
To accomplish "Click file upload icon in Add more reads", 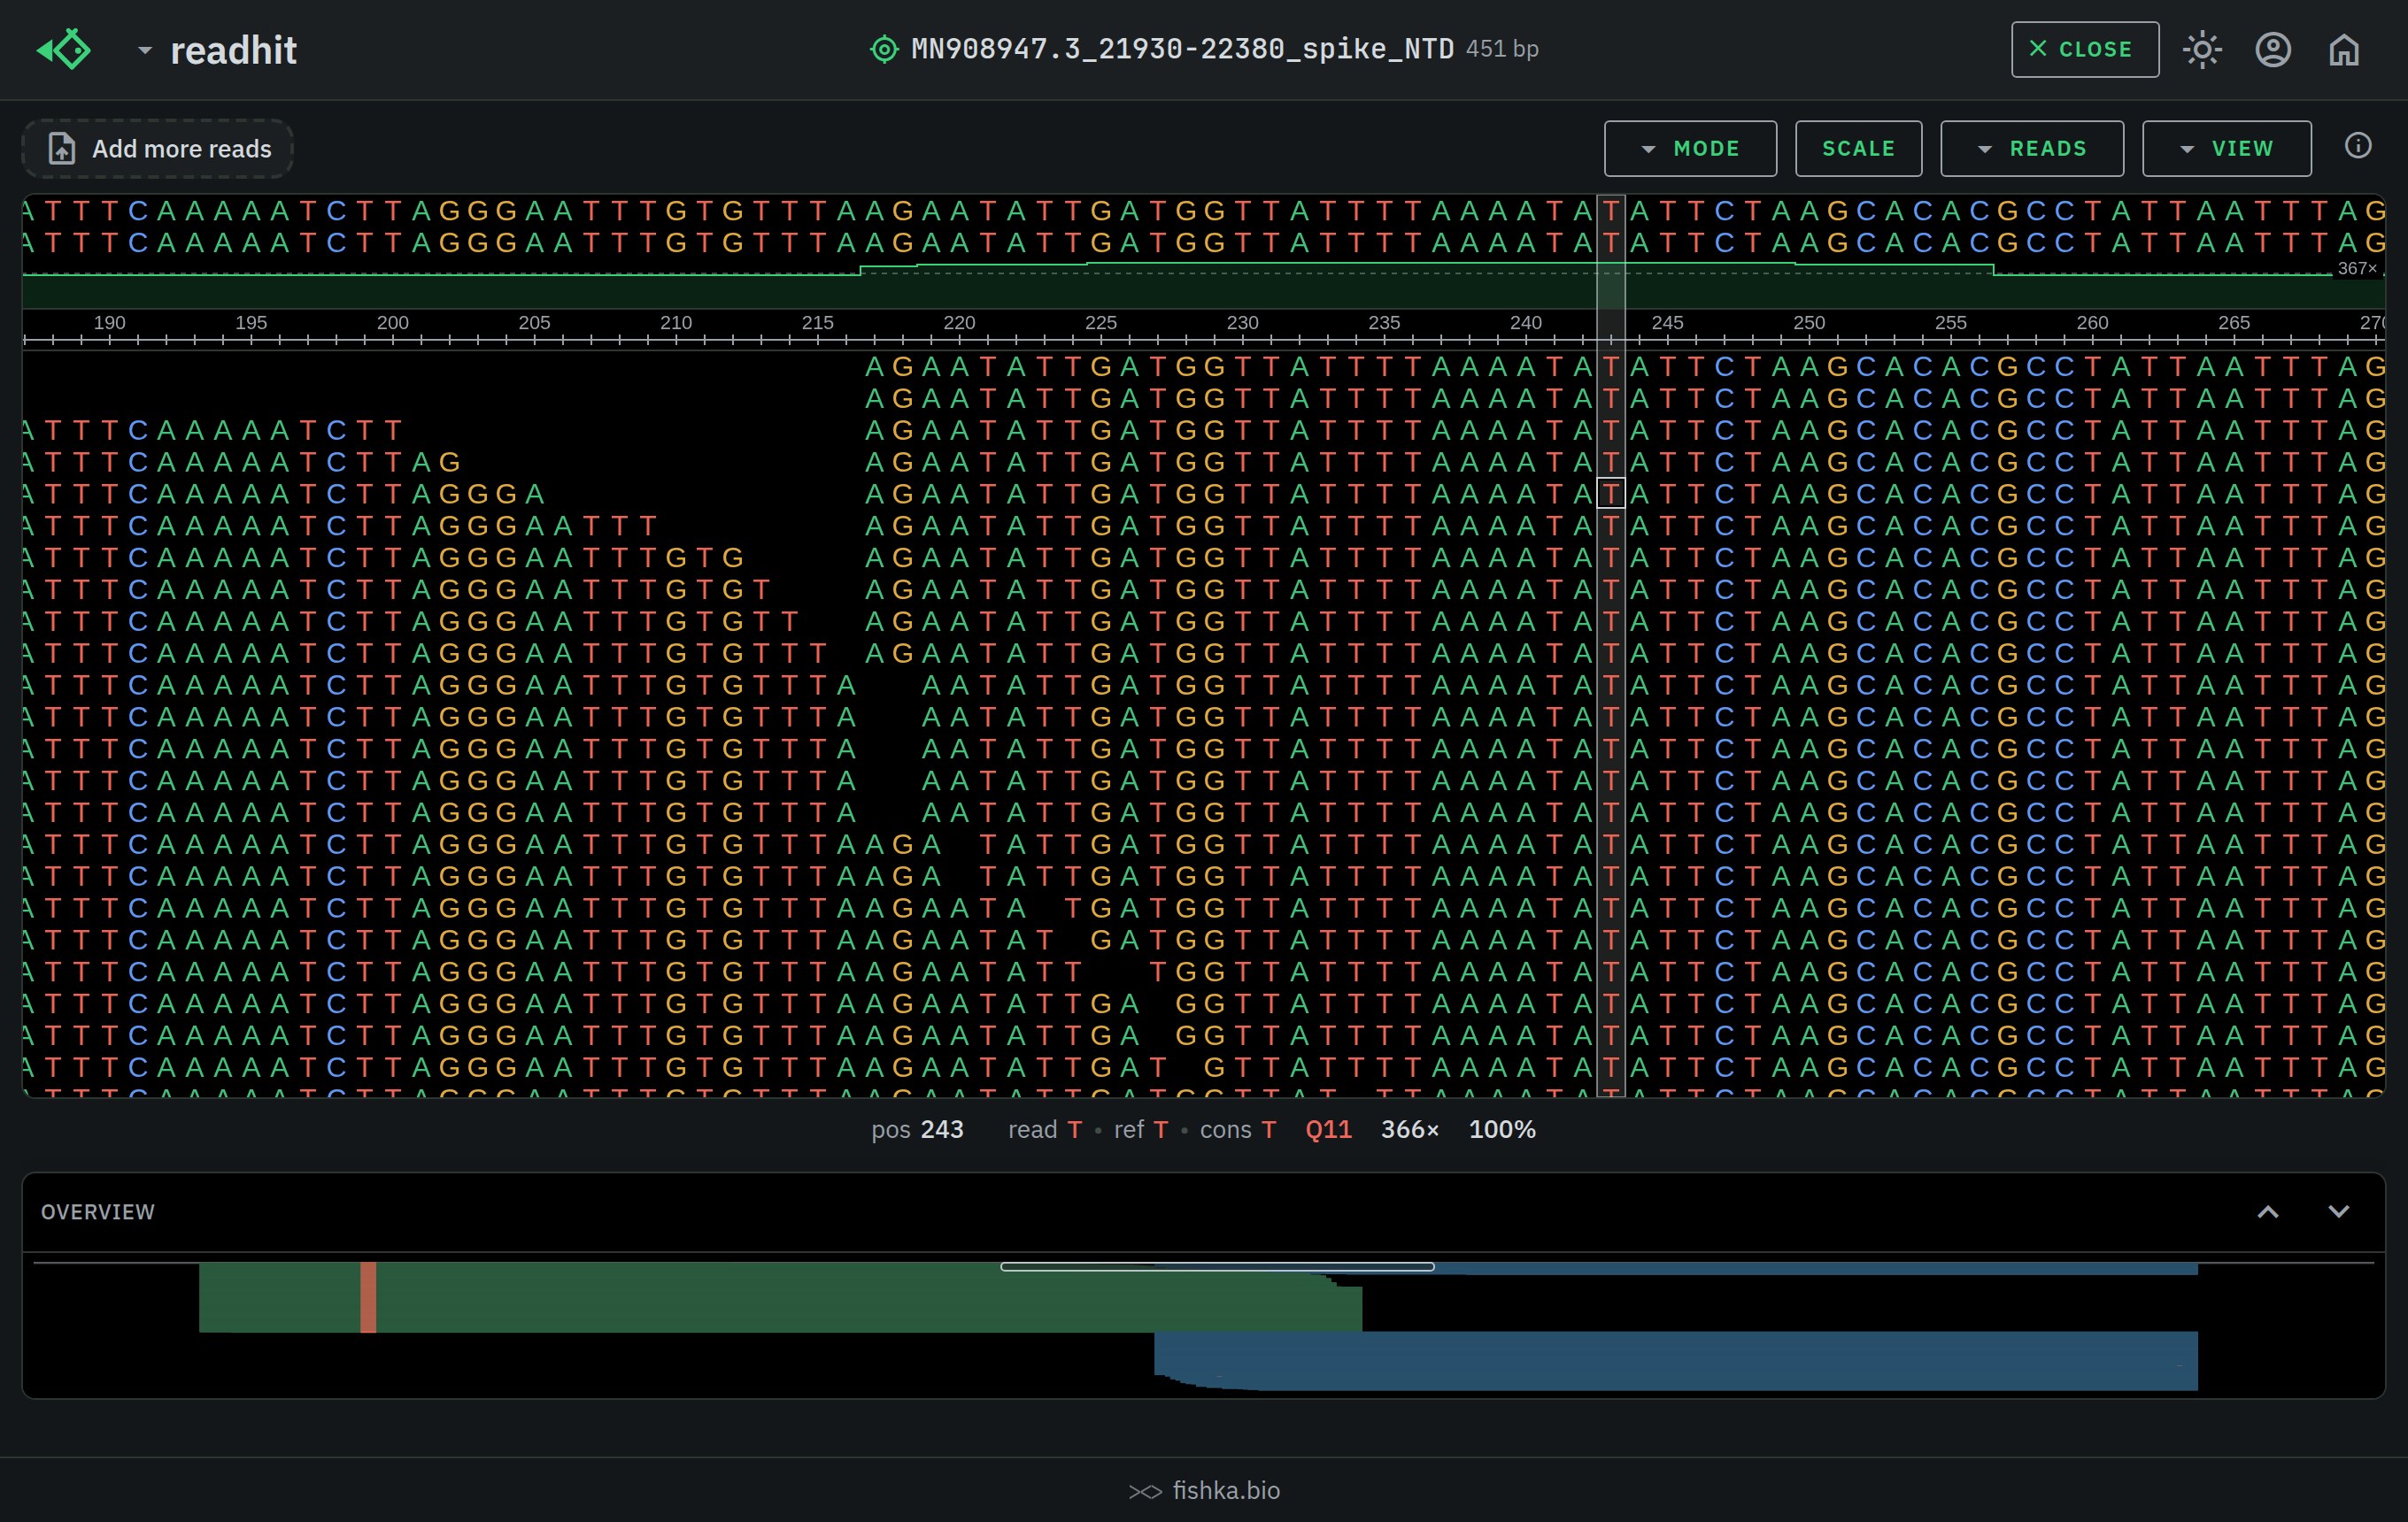I will (x=62, y=149).
